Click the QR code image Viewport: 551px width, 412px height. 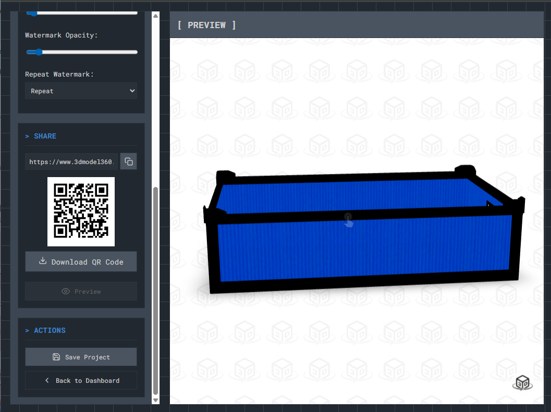[x=81, y=211]
